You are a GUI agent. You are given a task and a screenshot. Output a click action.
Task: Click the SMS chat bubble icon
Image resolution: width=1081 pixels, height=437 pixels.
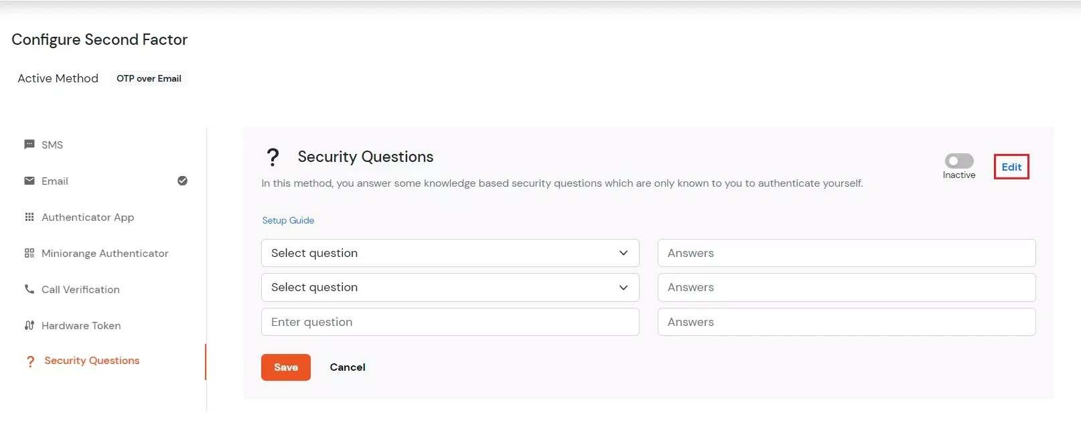(29, 145)
